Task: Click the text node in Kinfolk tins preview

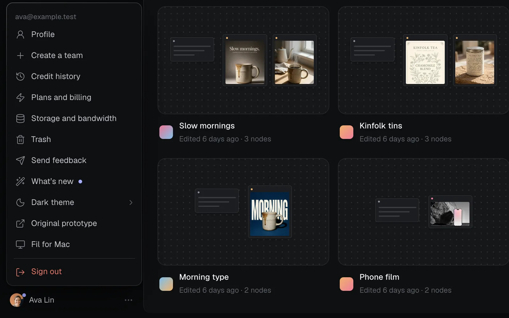Action: (373, 49)
